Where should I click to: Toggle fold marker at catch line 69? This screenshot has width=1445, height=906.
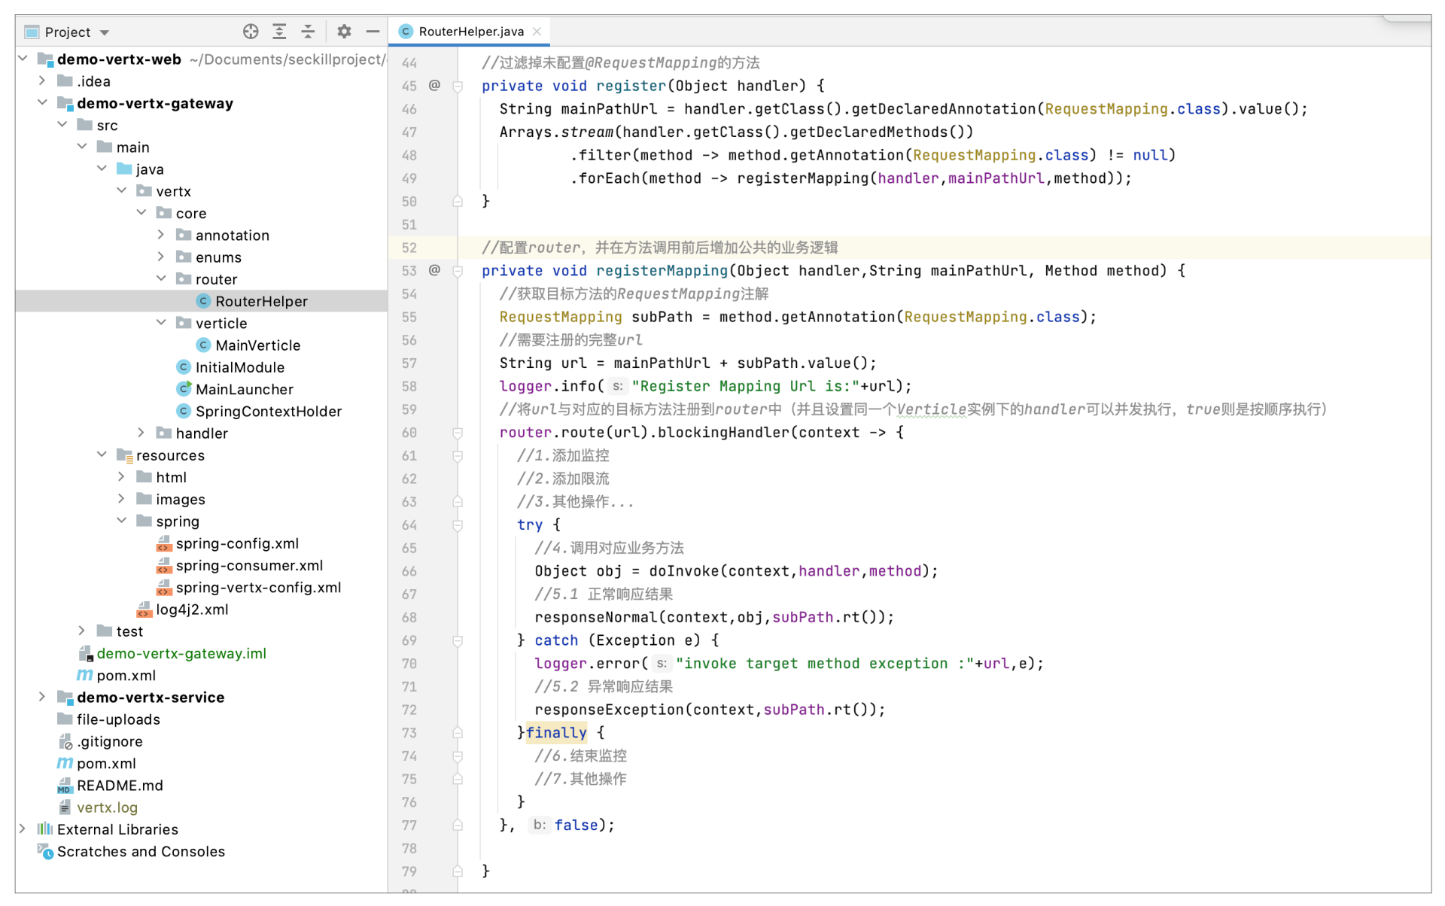458,641
